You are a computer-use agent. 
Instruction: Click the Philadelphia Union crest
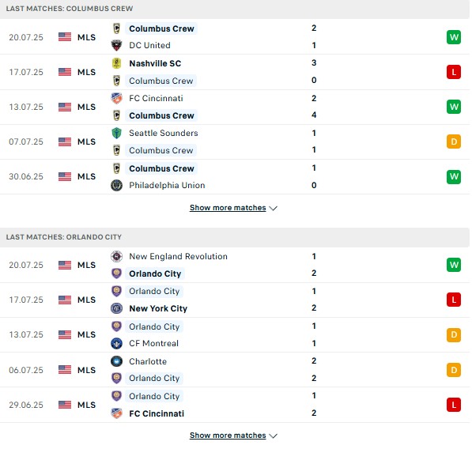[x=116, y=186]
